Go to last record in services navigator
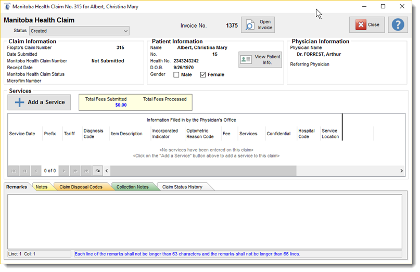The image size is (420, 272). [86, 171]
